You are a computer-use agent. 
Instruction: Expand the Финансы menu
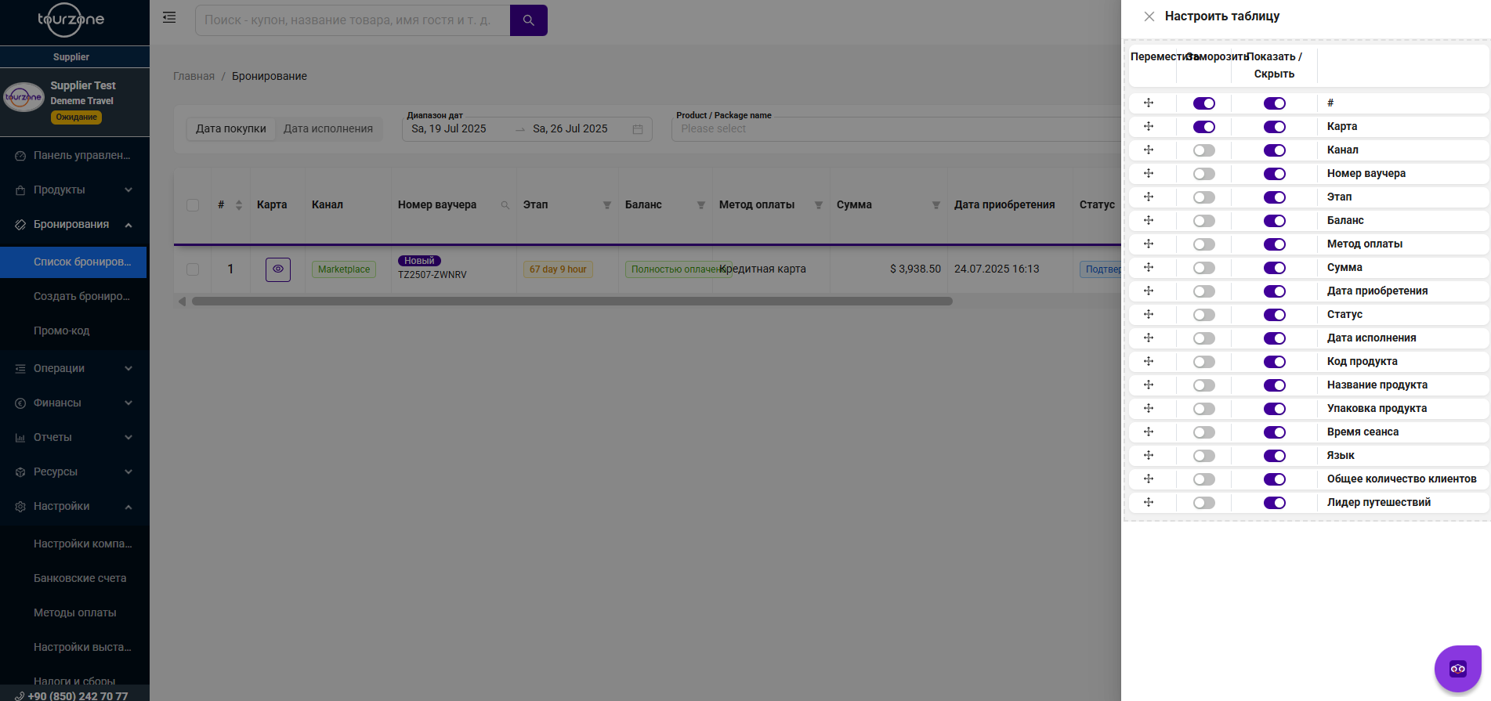[x=74, y=403]
